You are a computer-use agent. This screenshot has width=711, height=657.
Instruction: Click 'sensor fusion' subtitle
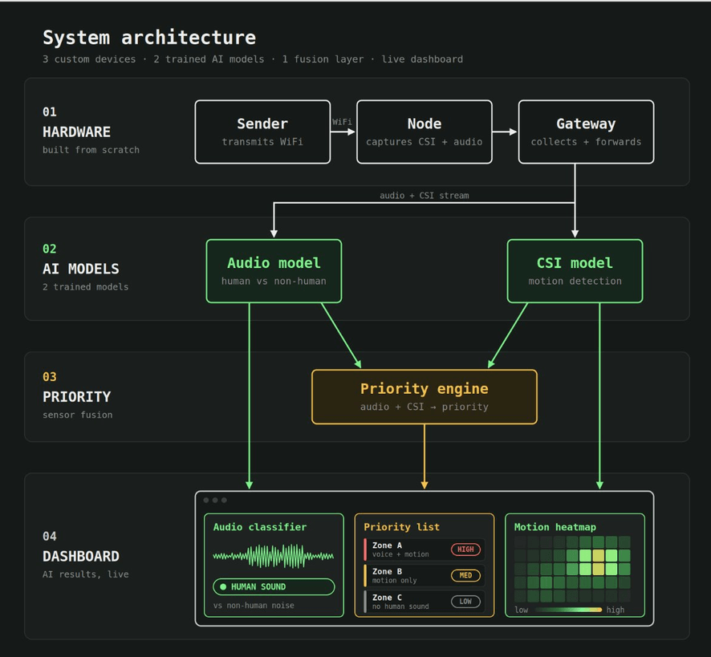tap(78, 415)
